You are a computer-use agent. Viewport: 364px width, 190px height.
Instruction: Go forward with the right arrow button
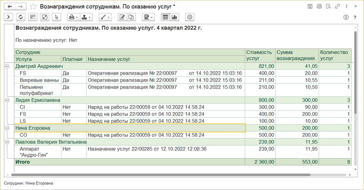pyautogui.click(x=21, y=6)
